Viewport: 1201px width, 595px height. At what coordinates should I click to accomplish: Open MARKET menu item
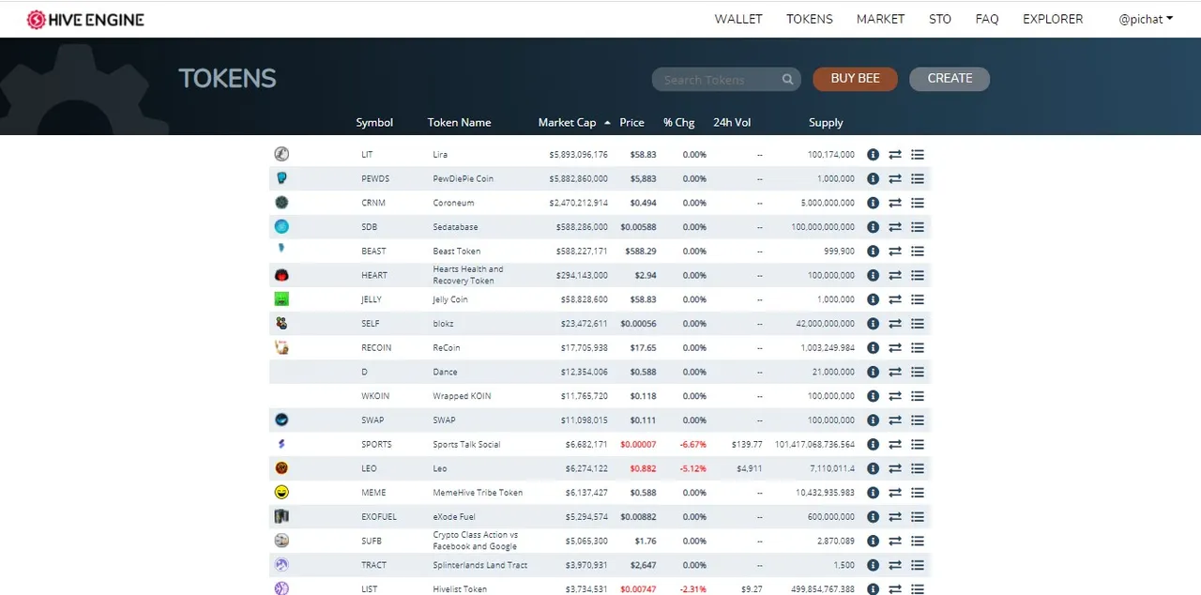point(880,19)
